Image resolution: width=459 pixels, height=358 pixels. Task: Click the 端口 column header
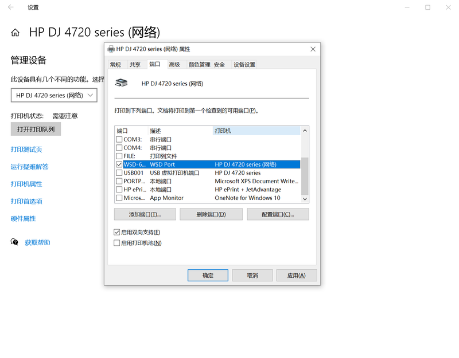131,131
